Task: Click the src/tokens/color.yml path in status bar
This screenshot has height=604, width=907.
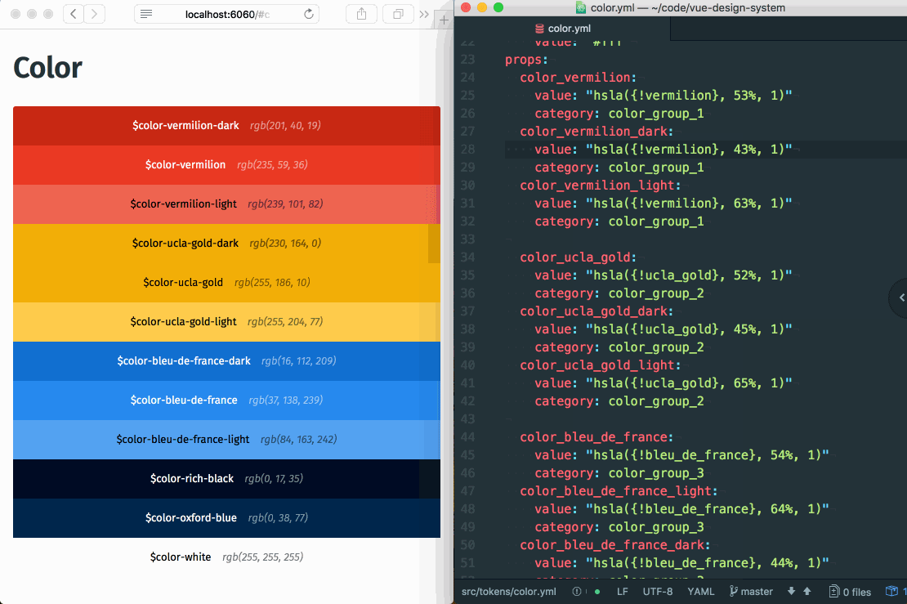Action: 508,591
